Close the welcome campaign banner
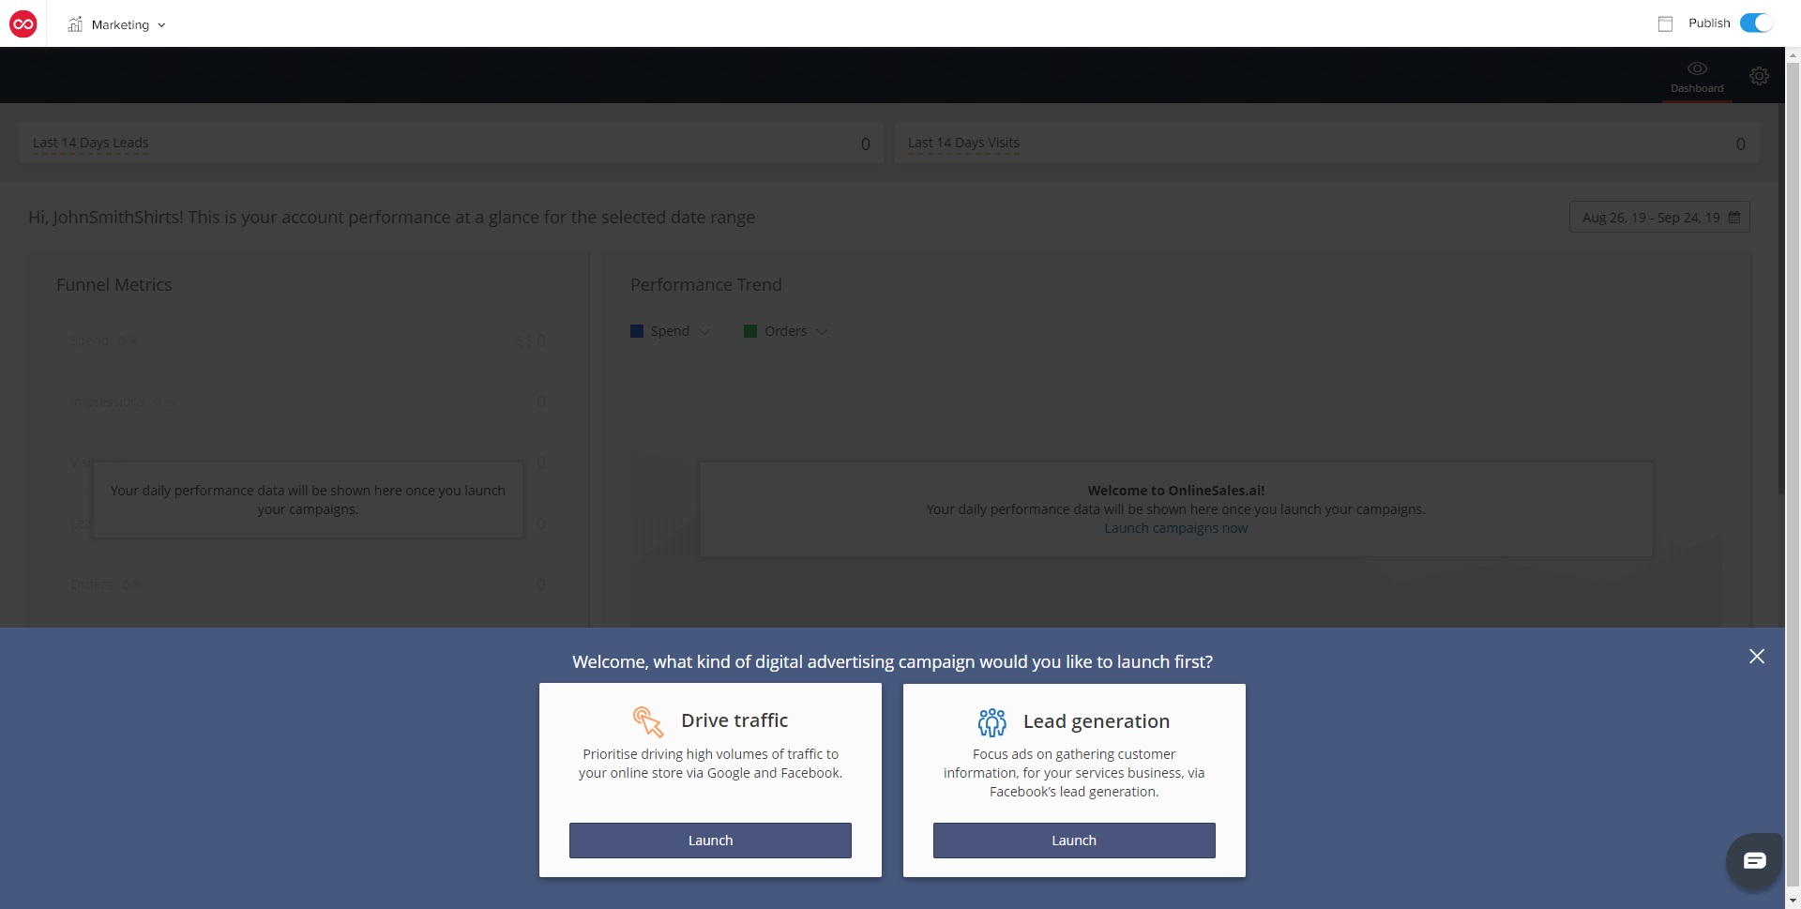This screenshot has width=1801, height=909. coord(1757,657)
